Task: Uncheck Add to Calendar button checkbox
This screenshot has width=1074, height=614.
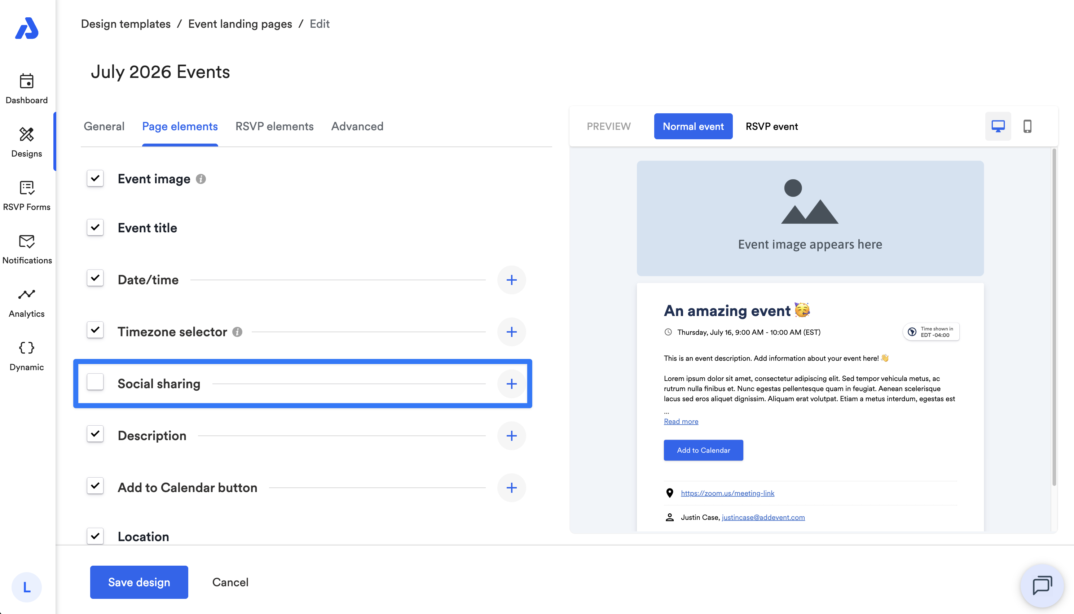Action: coord(95,486)
